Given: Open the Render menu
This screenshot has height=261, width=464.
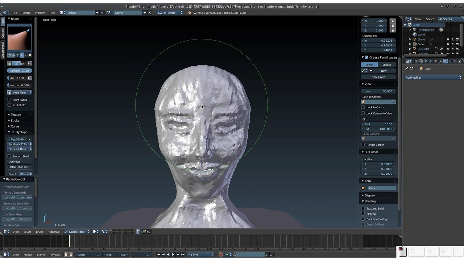Looking at the screenshot, I should click(x=26, y=13).
